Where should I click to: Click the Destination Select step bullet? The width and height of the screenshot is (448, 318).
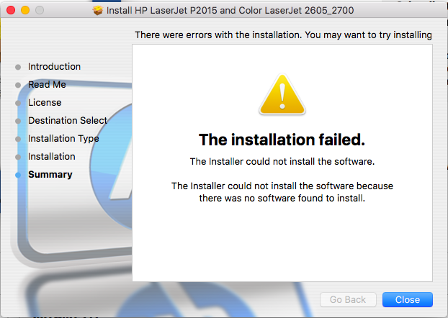pyautogui.click(x=18, y=121)
